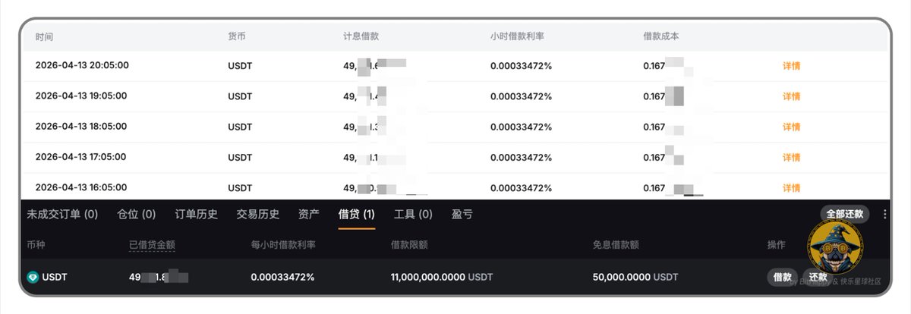Click the 每小时借款利率 header
This screenshot has height=314, width=911.
tap(282, 246)
